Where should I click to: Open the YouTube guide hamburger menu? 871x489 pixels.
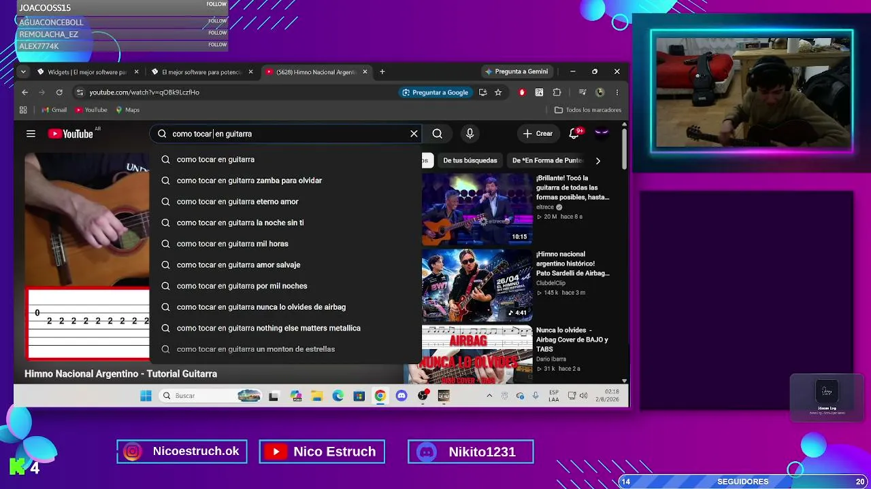31,134
